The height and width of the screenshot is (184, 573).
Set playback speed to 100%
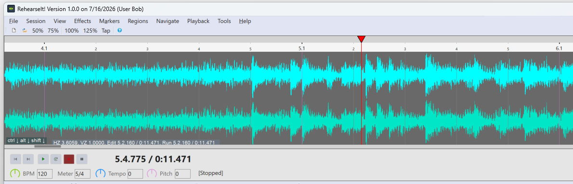(72, 31)
